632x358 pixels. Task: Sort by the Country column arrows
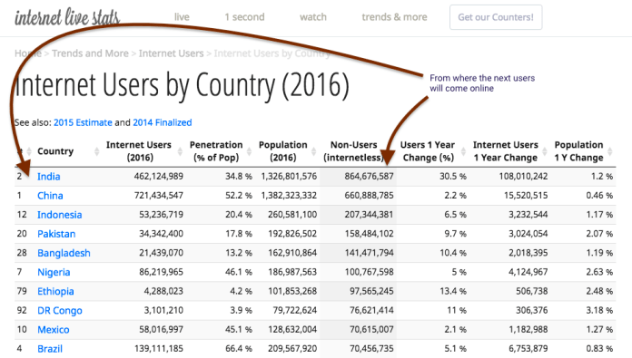(97, 151)
